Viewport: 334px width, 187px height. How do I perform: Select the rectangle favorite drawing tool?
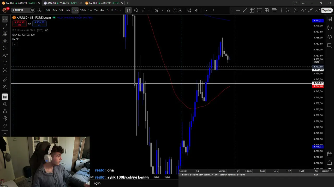(259, 10)
